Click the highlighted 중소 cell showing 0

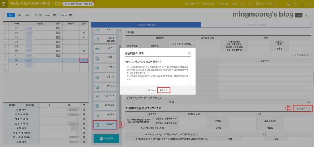coord(84,60)
